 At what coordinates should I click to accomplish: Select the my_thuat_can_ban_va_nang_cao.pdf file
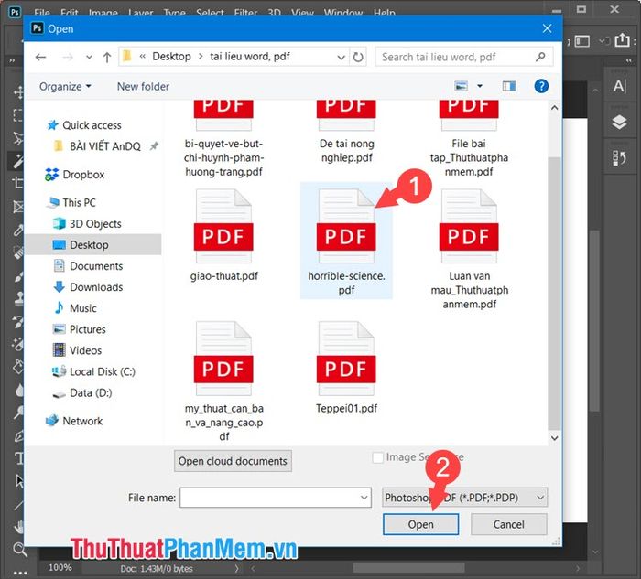223,381
